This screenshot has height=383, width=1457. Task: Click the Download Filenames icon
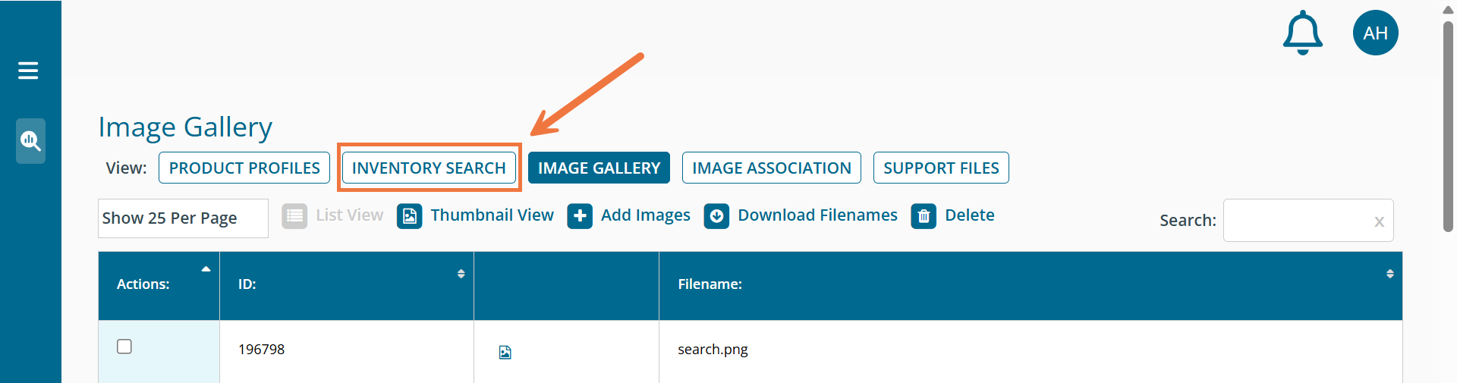click(x=716, y=216)
